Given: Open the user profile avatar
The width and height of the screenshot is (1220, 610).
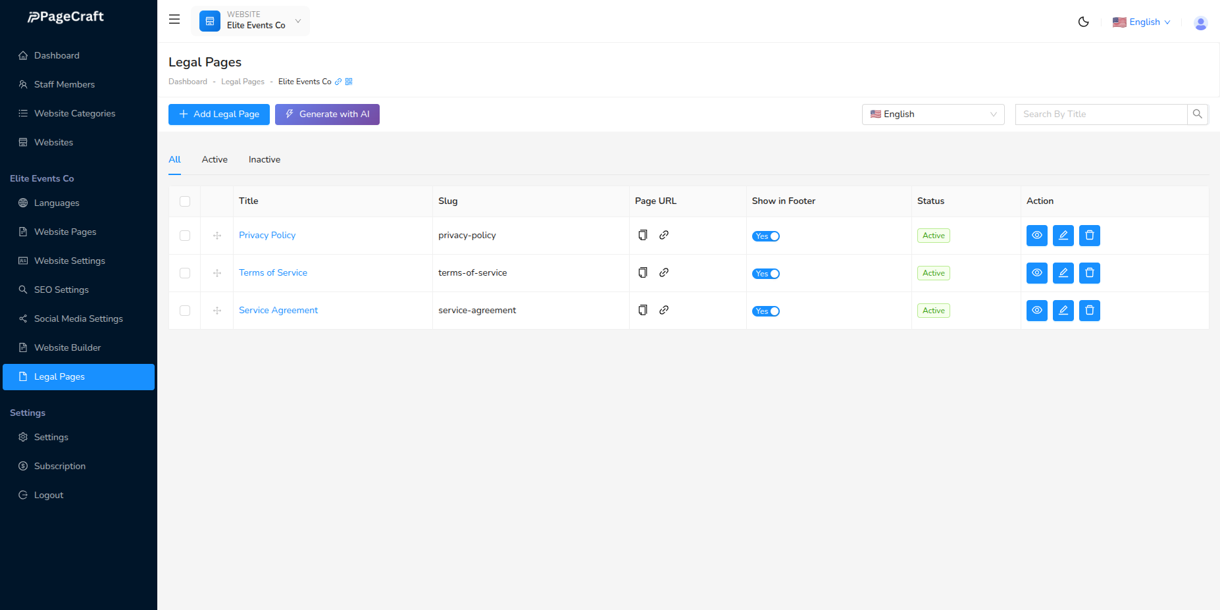Looking at the screenshot, I should point(1200,22).
